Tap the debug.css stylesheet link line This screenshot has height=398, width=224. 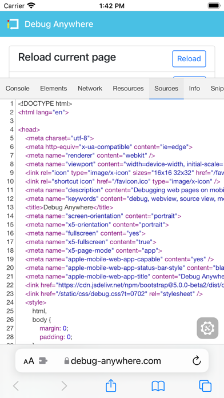coord(114,293)
